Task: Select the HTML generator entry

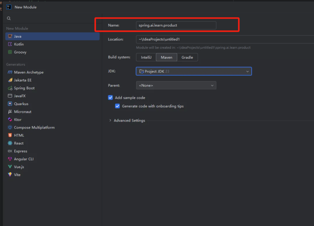Action: click(x=52, y=135)
